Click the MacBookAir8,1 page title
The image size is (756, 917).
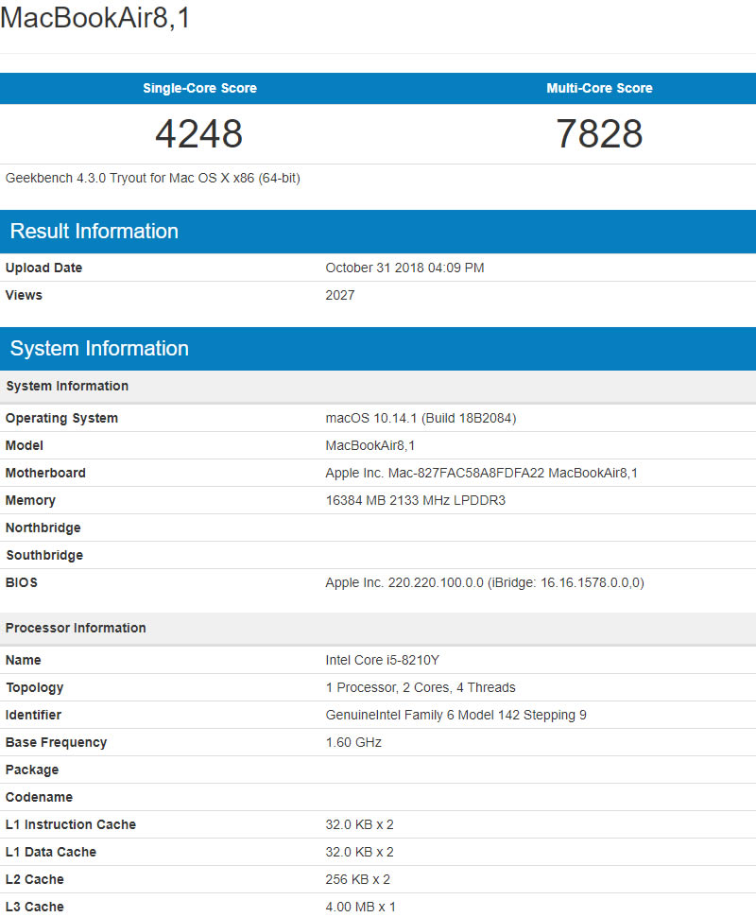coord(95,18)
